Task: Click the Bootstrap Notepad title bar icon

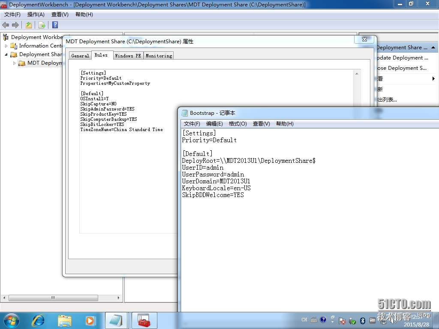Action: [184, 113]
